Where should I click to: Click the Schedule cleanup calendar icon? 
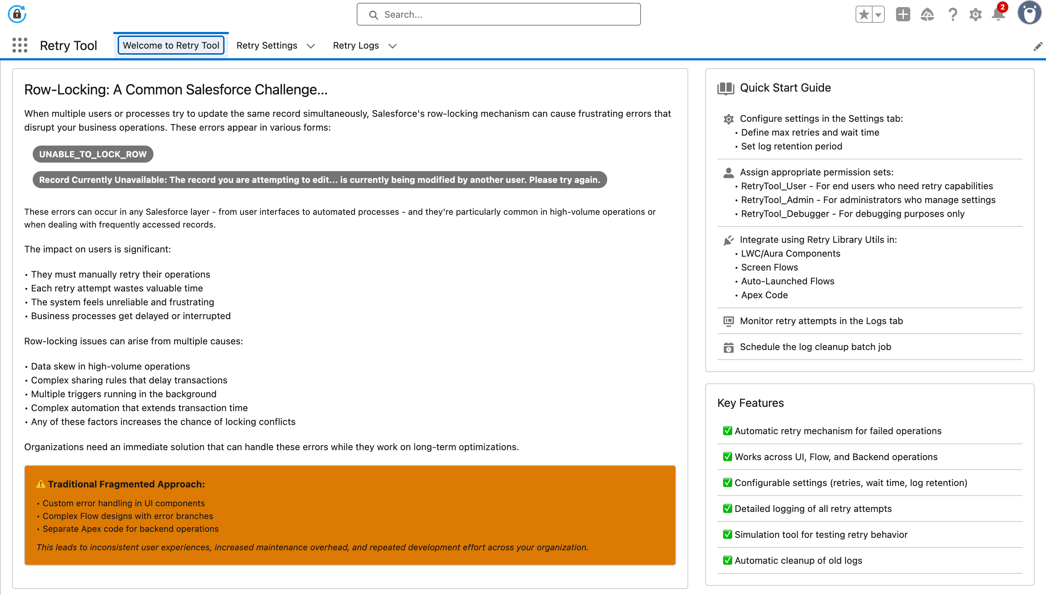(x=728, y=347)
